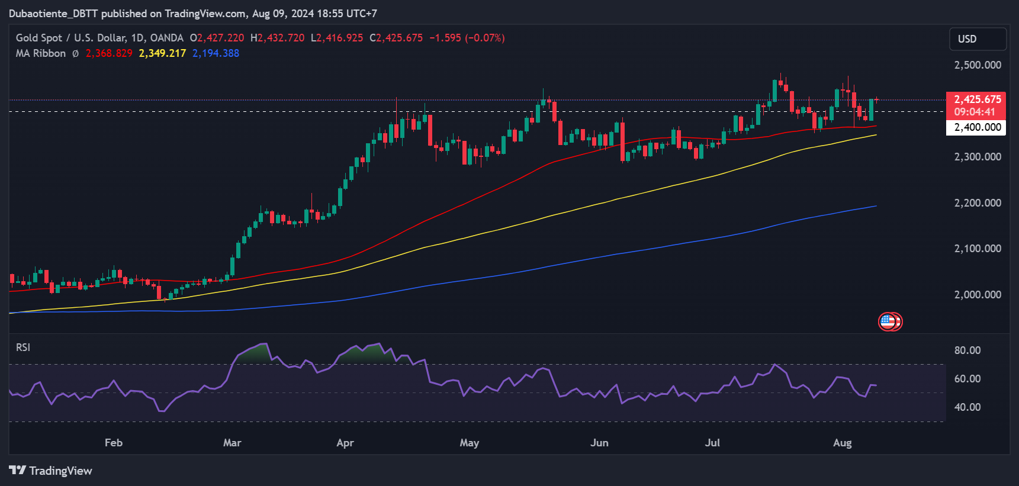Click the yellow MA value 2,349.217
Image resolution: width=1019 pixels, height=486 pixels.
pyautogui.click(x=162, y=53)
